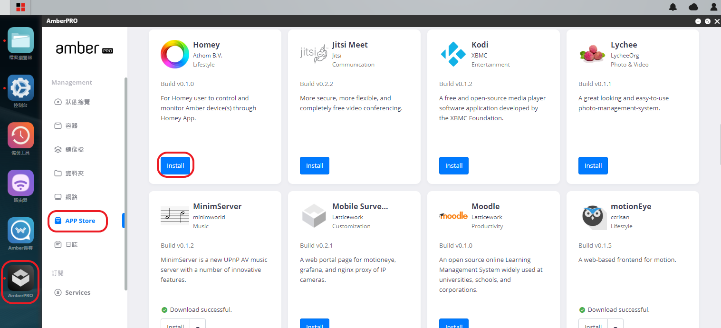Open the purple router app icon
This screenshot has width=721, height=328.
point(20,183)
